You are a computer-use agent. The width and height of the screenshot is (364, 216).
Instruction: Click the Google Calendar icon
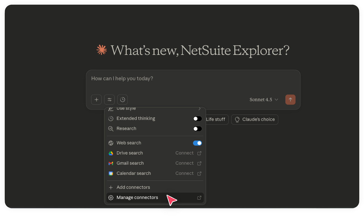point(111,174)
